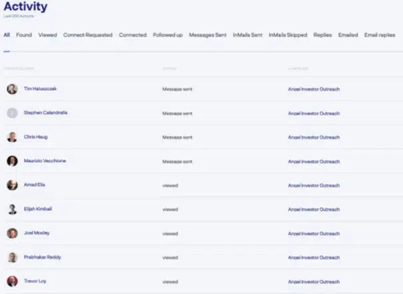Switch to the Found tab
The width and height of the screenshot is (403, 294).
pos(24,35)
